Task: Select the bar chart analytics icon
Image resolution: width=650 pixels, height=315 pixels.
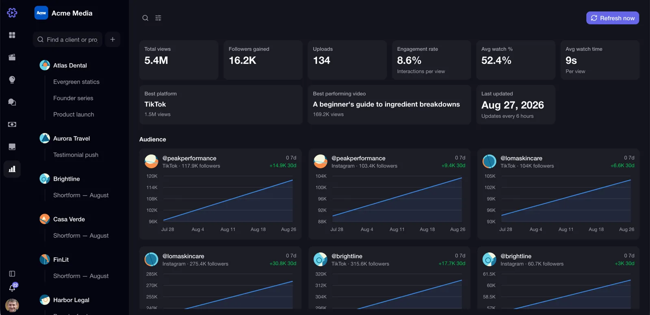Action: click(x=12, y=169)
